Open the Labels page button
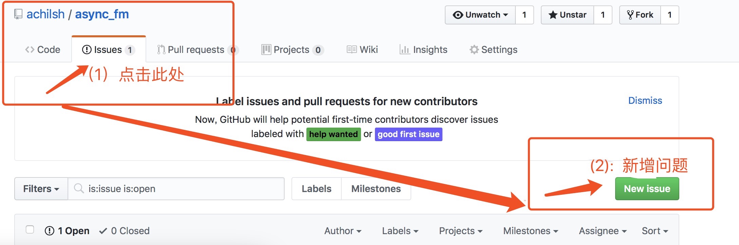 (x=317, y=189)
